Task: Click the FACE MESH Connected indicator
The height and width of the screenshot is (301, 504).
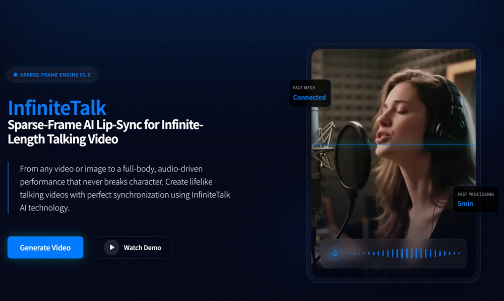Action: 309,93
